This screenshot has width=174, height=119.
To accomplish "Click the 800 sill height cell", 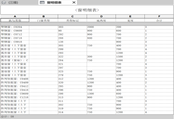I will pyautogui.click(x=101, y=38).
